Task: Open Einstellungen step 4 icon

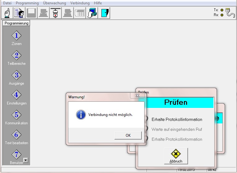Action: [x=16, y=95]
